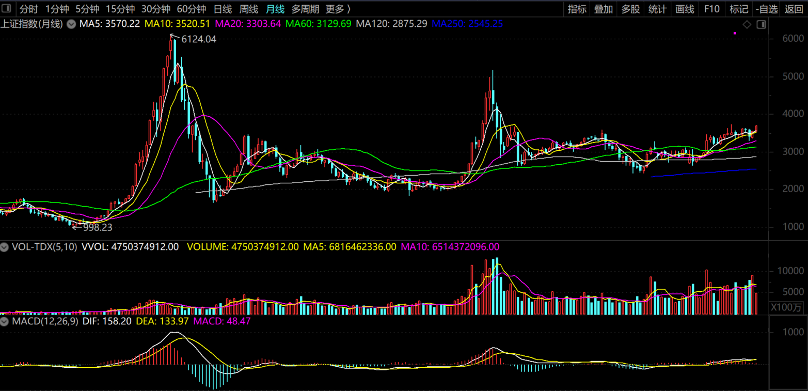Select the 月线 monthly chart tab

point(275,9)
